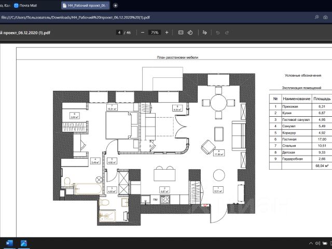Rotate the PDF page
This screenshot has height=249, width=332.
[190, 32]
